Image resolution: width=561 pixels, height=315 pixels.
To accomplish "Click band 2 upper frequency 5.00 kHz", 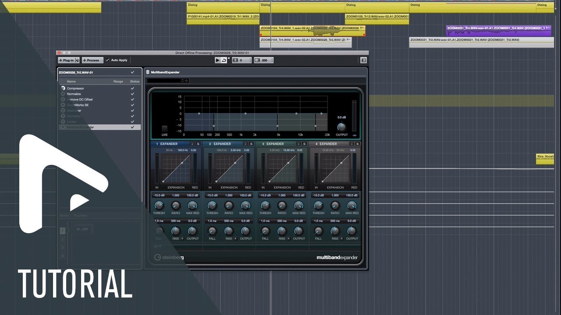I will pyautogui.click(x=236, y=150).
